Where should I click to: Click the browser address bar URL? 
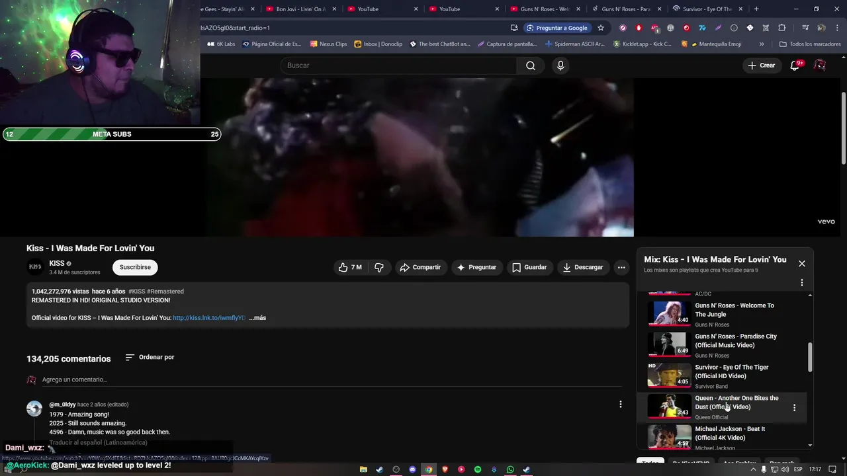[235, 28]
